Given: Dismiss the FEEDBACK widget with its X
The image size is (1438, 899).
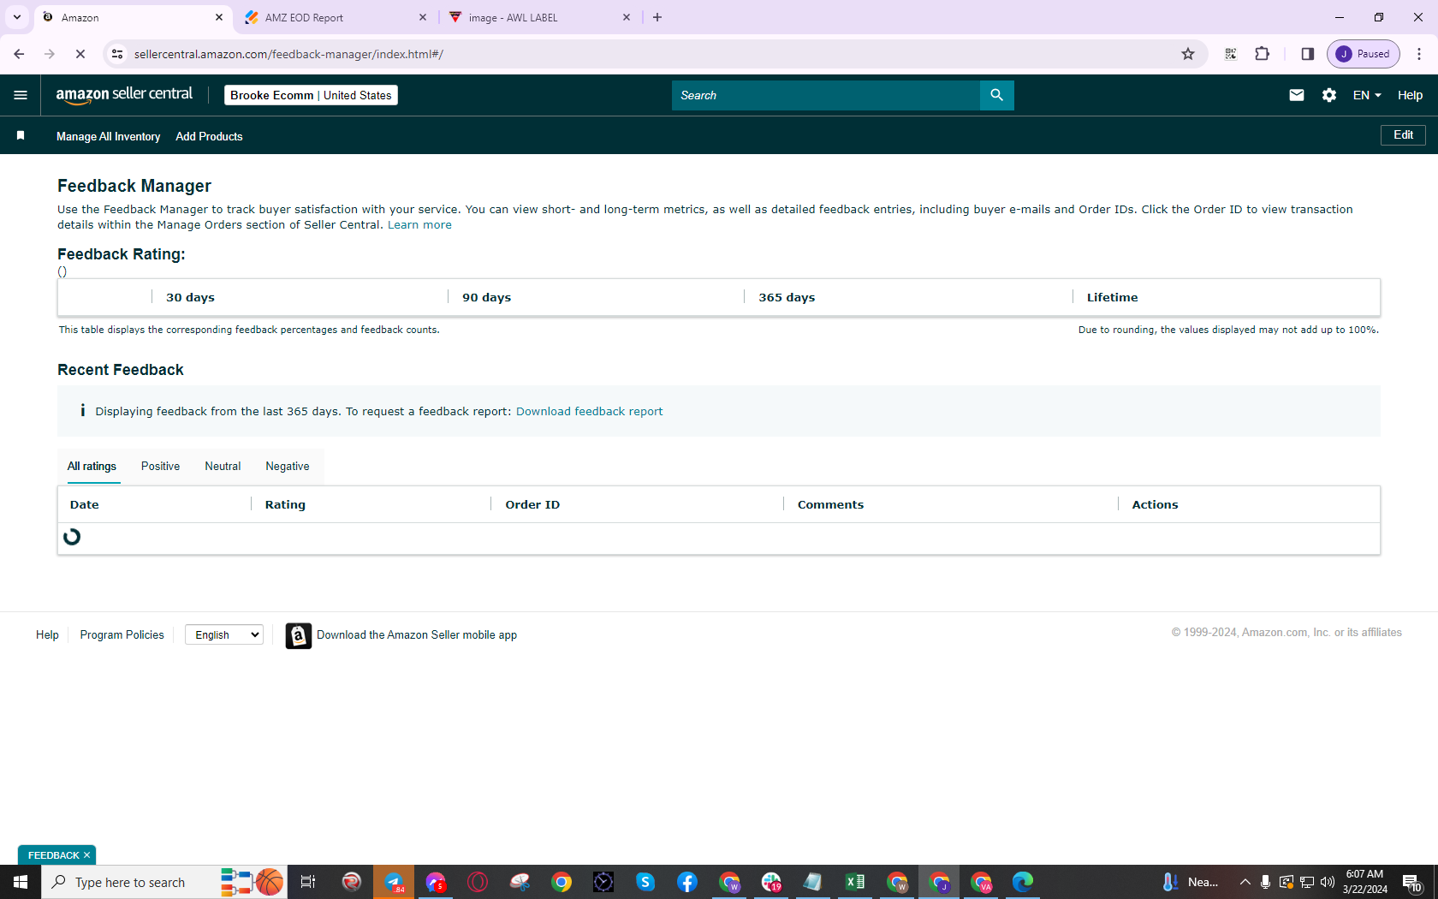Looking at the screenshot, I should 86,855.
